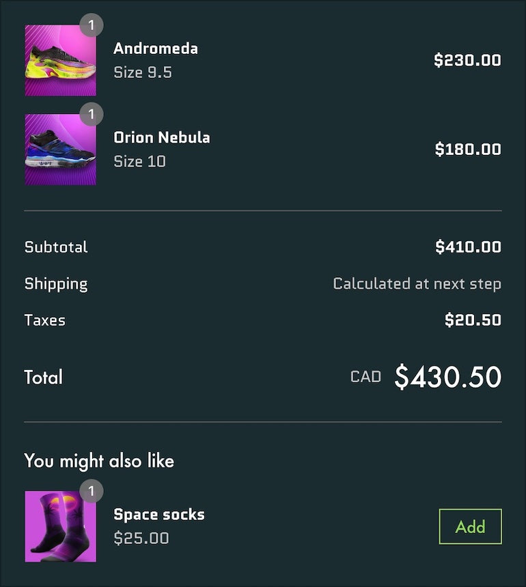526x587 pixels.
Task: Click the quantity badge on Orion Nebula
Action: click(x=92, y=114)
